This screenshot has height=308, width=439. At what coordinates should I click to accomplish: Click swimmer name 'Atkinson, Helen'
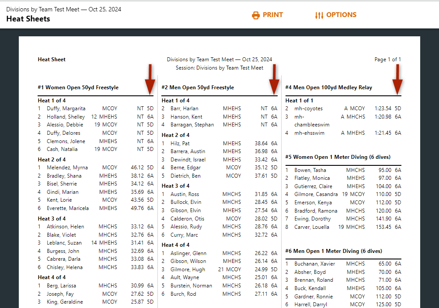(x=65, y=227)
